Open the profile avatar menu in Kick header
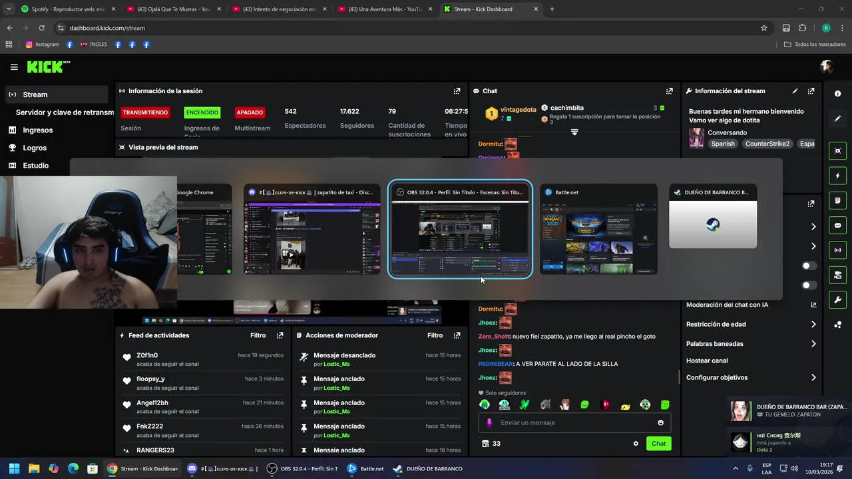The width and height of the screenshot is (852, 479). pos(827,67)
